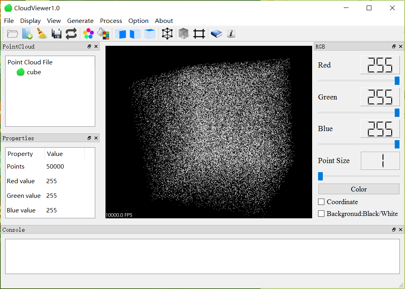405x289 pixels.
Task: Float the Properties panel
Action: [89, 138]
